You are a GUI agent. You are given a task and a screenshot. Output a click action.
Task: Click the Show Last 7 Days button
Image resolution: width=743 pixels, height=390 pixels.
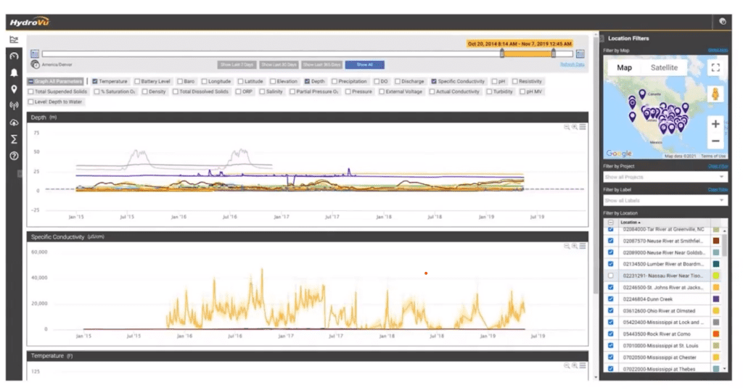pyautogui.click(x=237, y=65)
